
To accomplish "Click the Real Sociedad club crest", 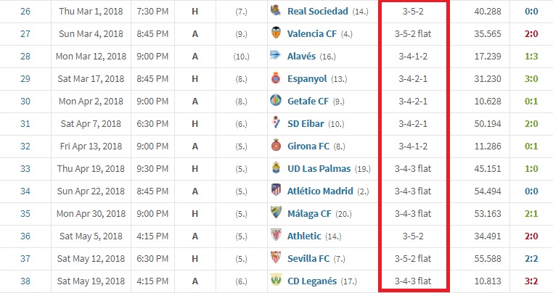I will point(276,11).
